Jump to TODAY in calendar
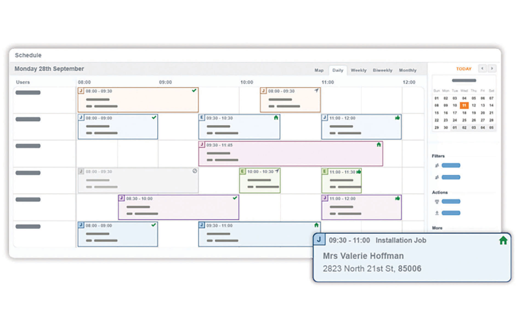The width and height of the screenshot is (521, 326). tap(464, 69)
